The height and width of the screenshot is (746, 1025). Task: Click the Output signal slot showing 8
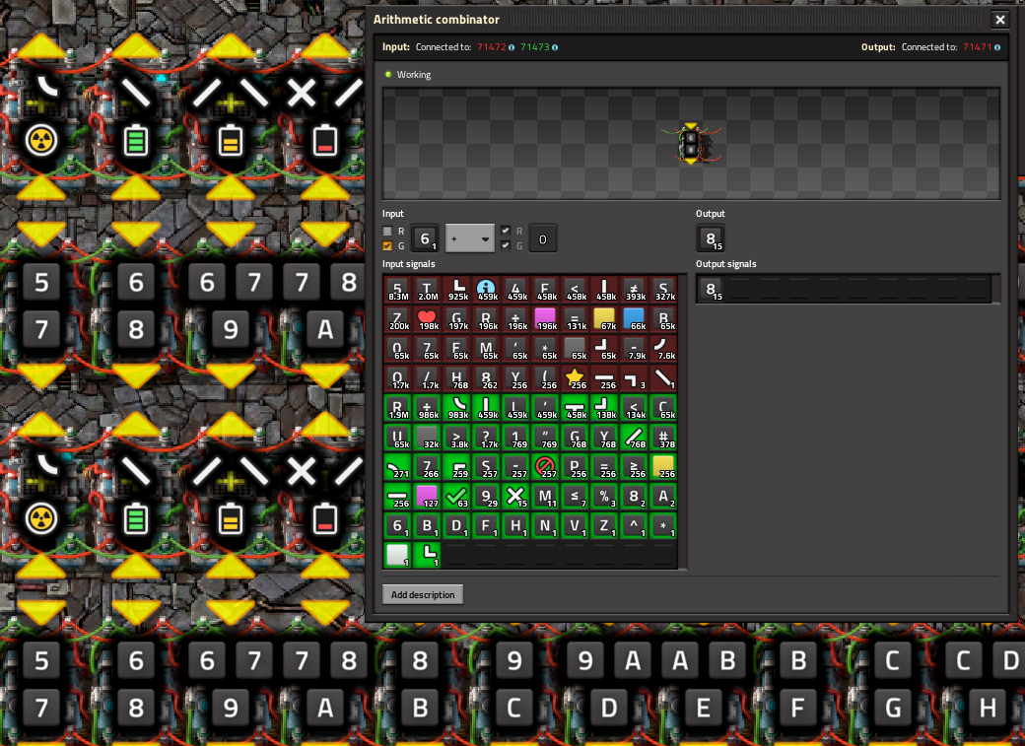(711, 238)
